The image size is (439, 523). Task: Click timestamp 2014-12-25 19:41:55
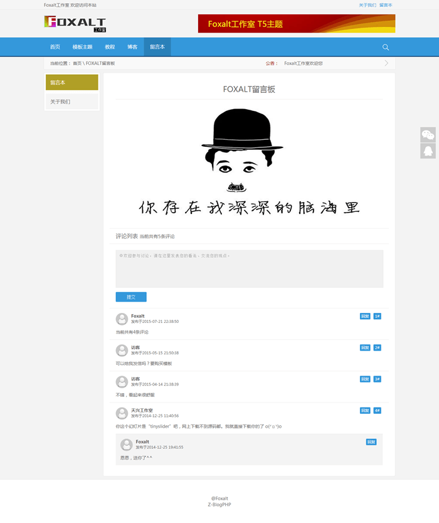click(x=165, y=447)
